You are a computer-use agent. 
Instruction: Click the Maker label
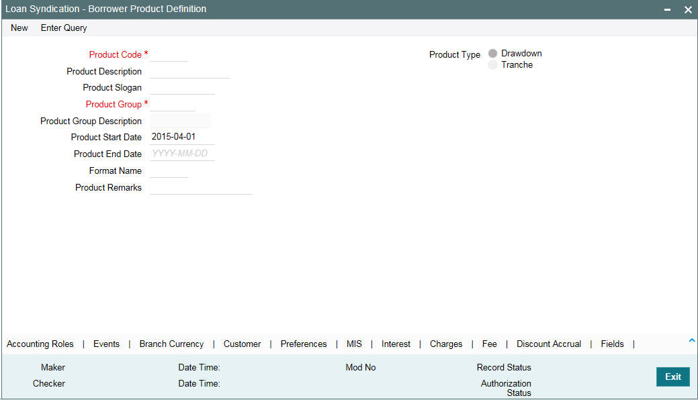53,368
